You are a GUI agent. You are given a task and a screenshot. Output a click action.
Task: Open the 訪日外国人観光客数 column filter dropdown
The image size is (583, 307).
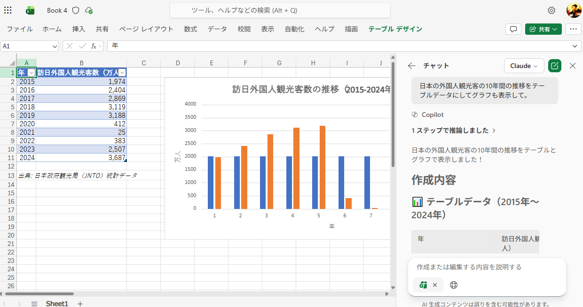122,72
